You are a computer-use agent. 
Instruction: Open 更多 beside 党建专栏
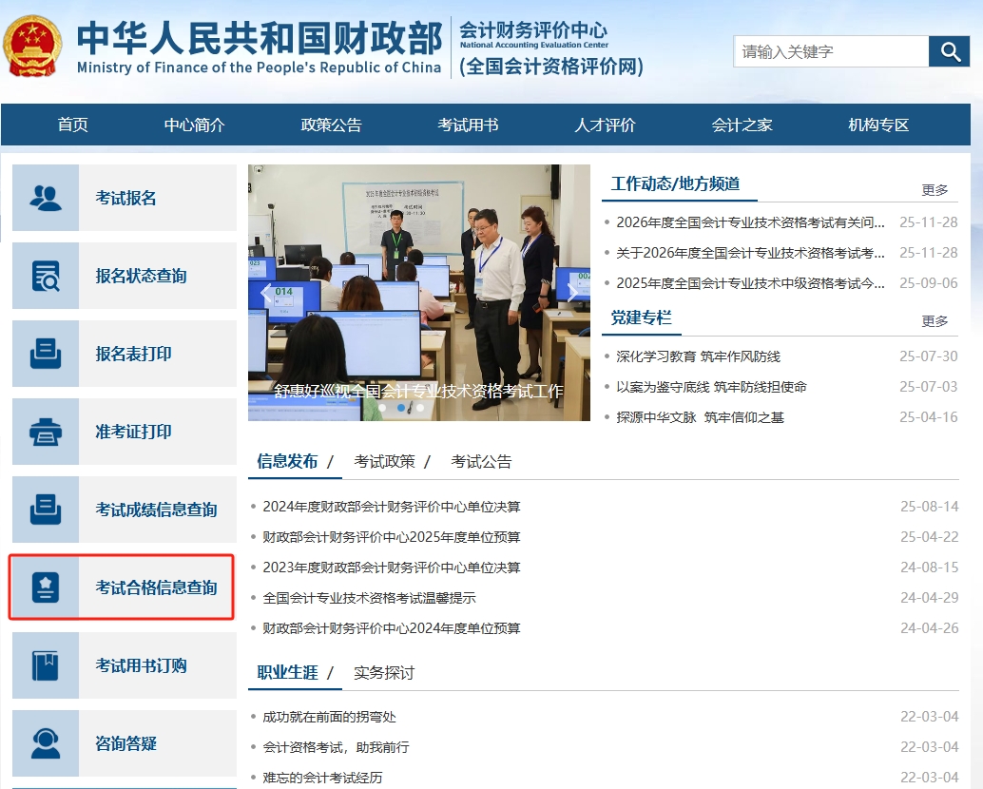935,321
